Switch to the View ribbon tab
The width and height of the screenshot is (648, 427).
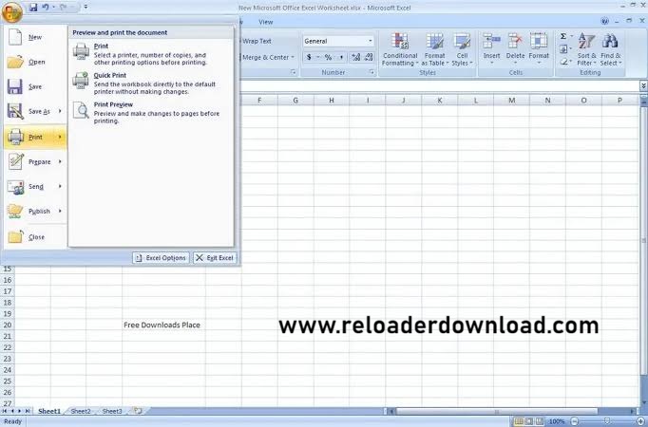point(266,22)
